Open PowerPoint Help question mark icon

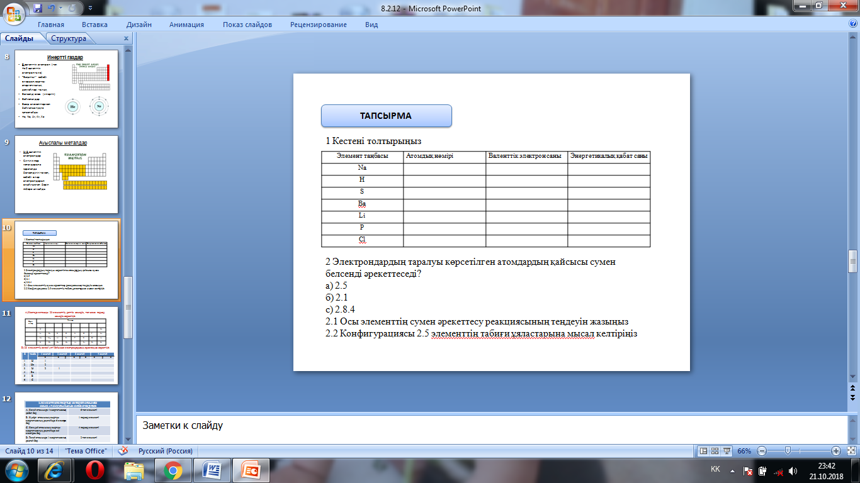point(853,24)
